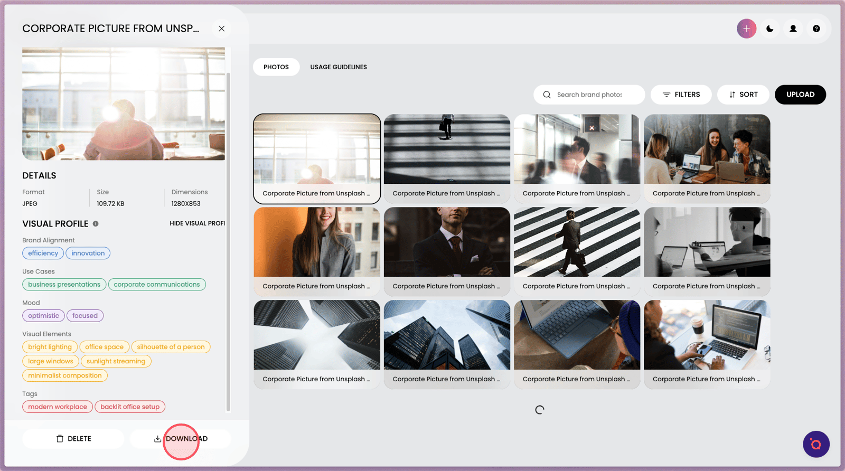Select the 'innovation' brand alignment tag

coord(88,253)
